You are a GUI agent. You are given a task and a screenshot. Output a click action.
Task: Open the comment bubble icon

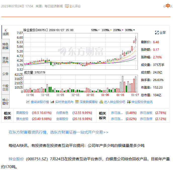[67, 6]
